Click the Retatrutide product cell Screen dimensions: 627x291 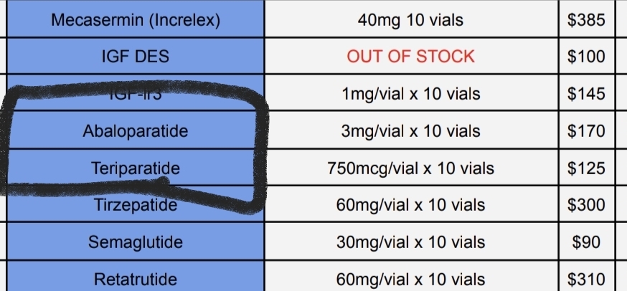point(136,278)
